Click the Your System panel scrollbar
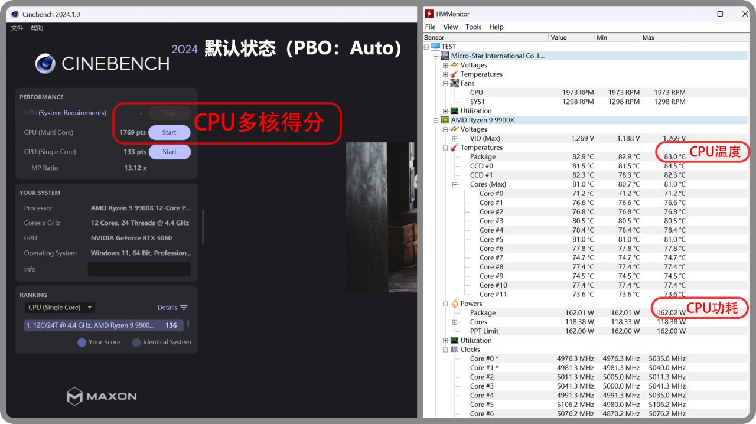The width and height of the screenshot is (756, 424). click(x=203, y=227)
